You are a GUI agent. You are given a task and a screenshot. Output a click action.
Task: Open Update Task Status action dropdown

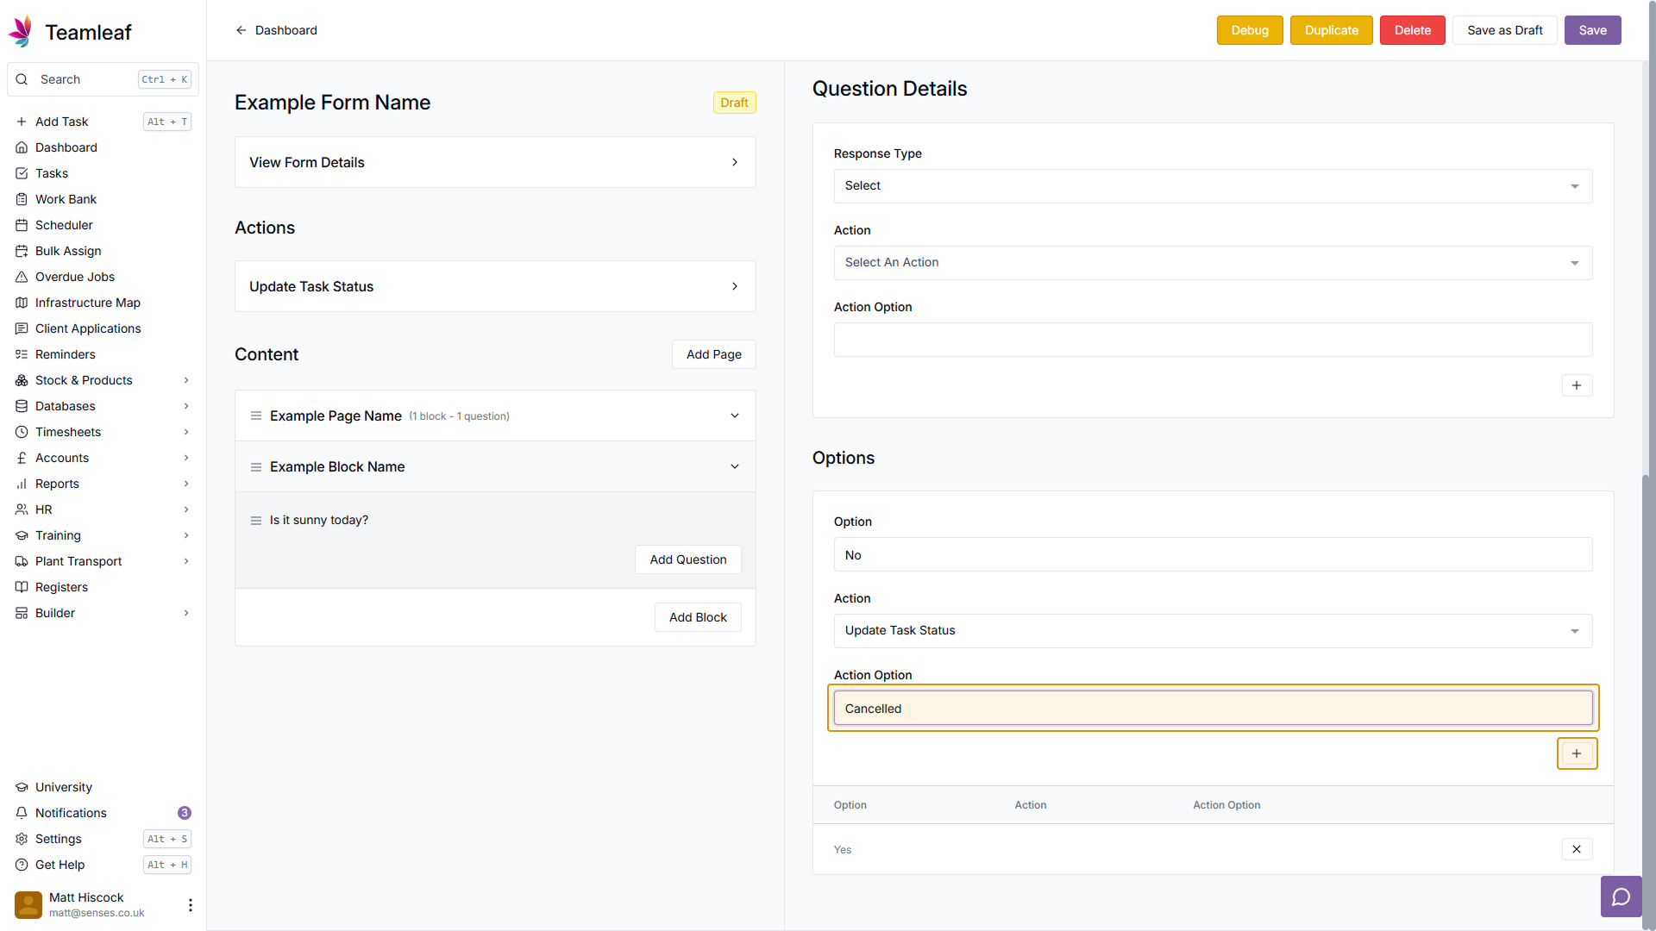[1212, 631]
